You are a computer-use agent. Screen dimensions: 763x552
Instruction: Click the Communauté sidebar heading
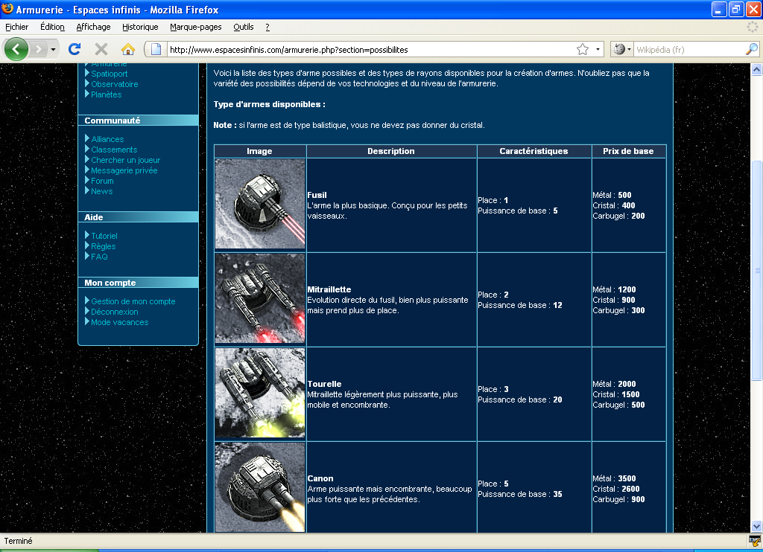coord(112,121)
